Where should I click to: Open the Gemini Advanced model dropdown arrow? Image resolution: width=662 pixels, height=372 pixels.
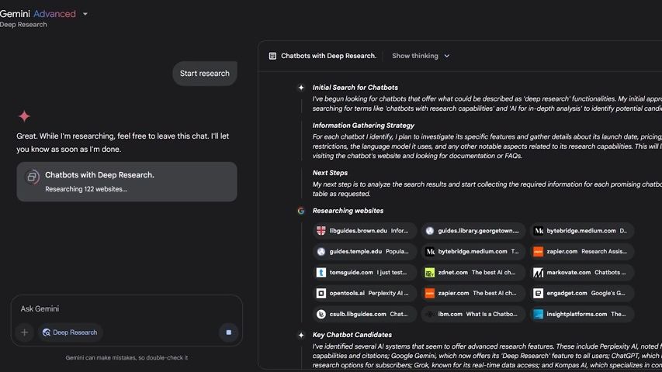tap(85, 14)
